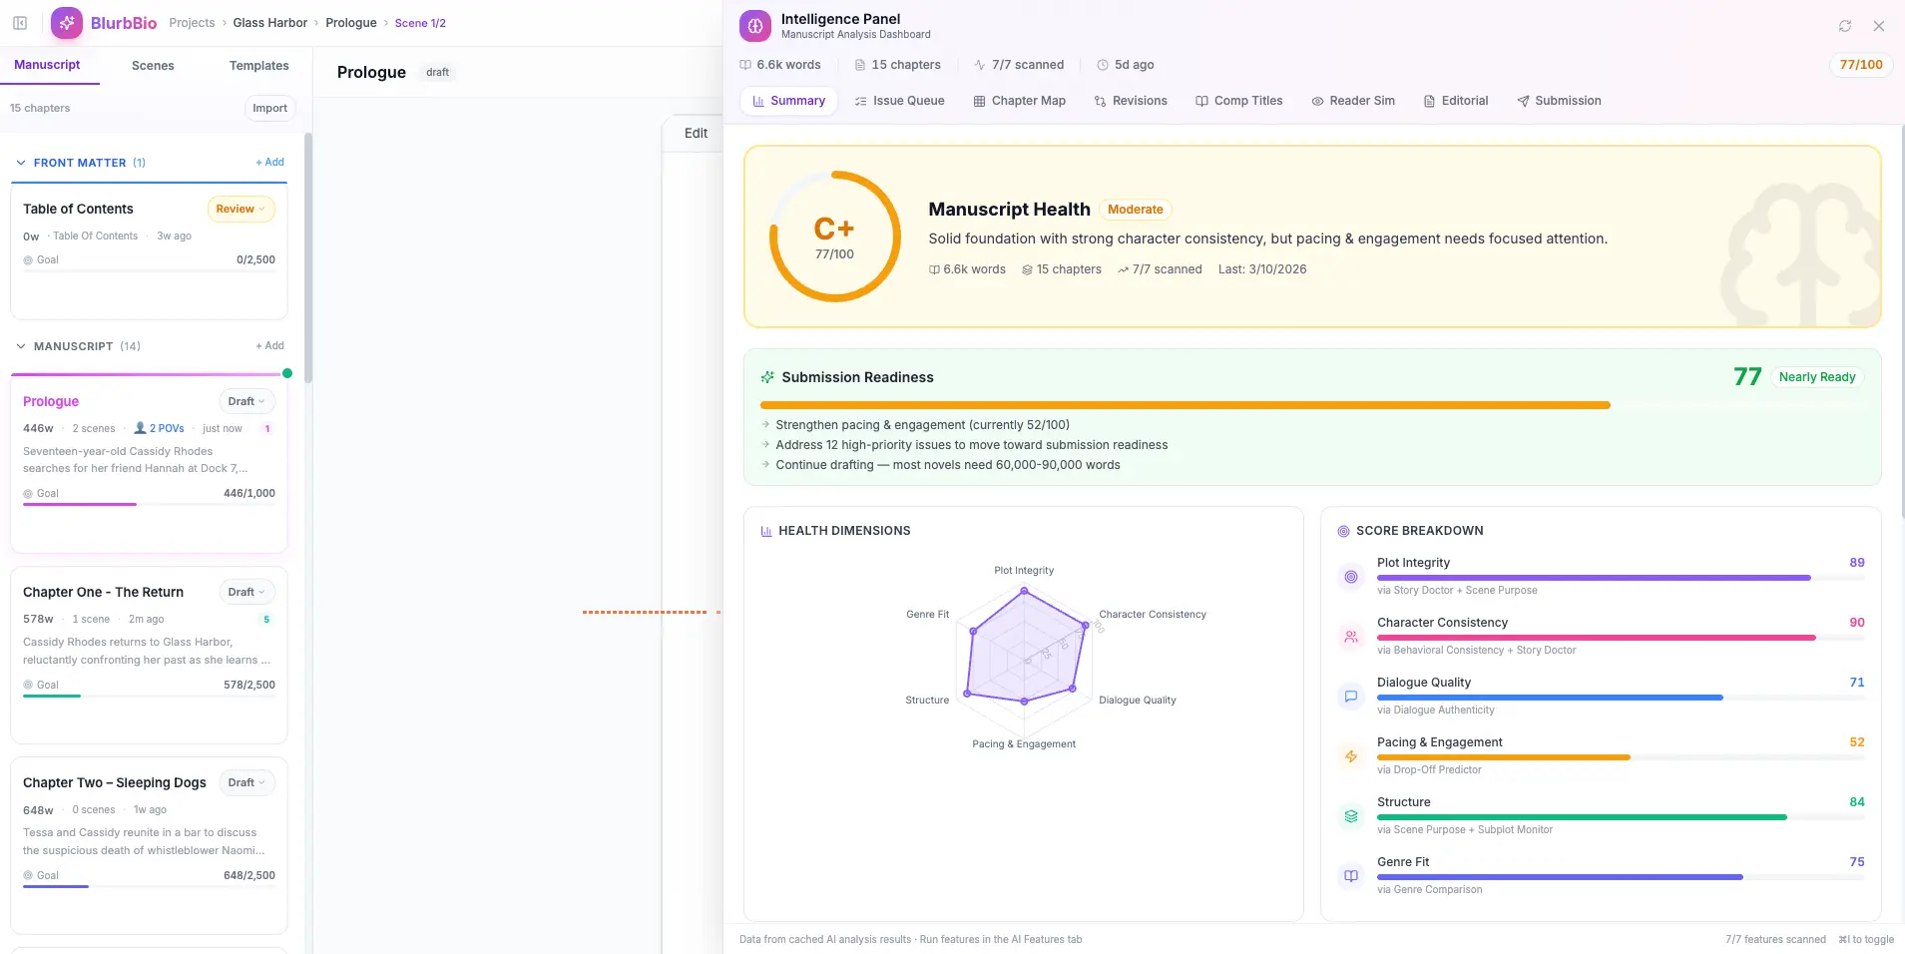Click the Chapter One goal target icon
This screenshot has width=1905, height=954.
pyautogui.click(x=28, y=685)
